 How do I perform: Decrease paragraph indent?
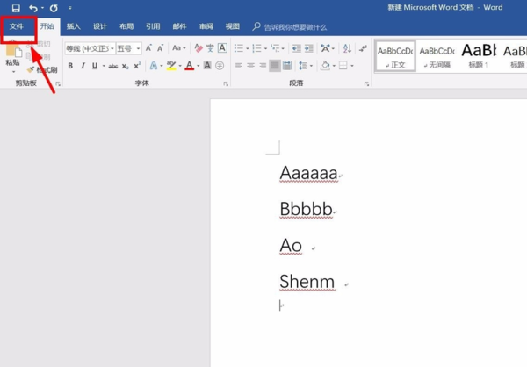click(297, 48)
